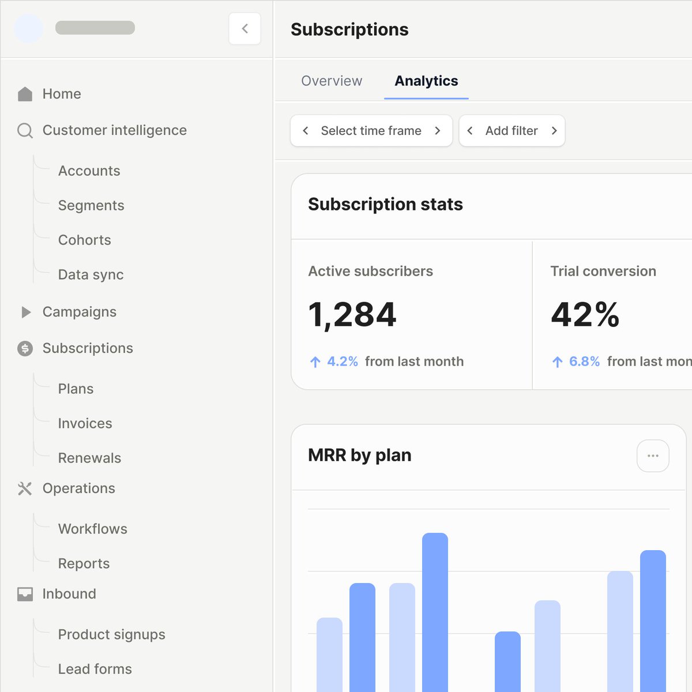Go to next time frame arrow

(438, 131)
